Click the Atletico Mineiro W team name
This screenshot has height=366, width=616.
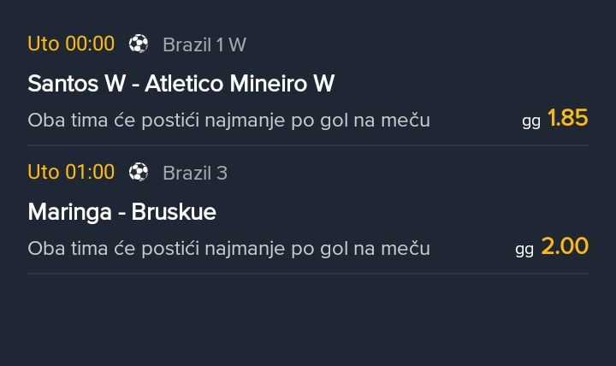[x=240, y=84]
